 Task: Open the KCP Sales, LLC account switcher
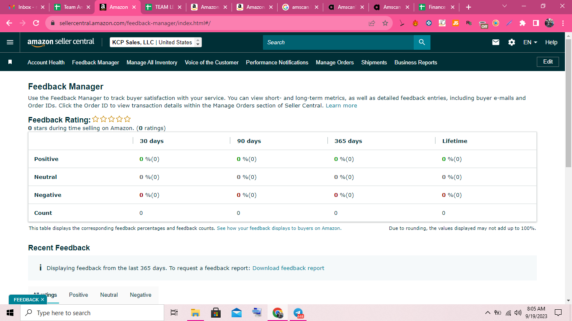[x=156, y=42]
